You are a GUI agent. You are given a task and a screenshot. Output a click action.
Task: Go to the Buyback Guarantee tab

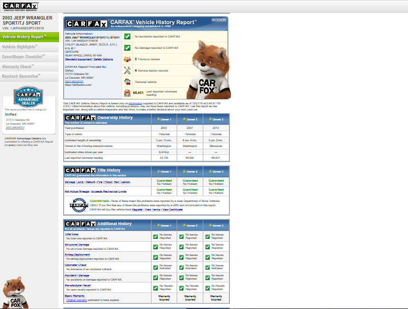click(29, 76)
